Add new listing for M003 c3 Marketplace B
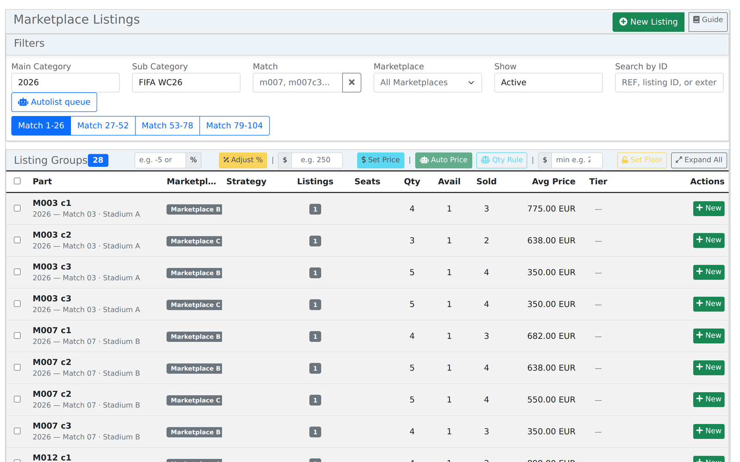Viewport: 740px width, 462px height. [709, 272]
